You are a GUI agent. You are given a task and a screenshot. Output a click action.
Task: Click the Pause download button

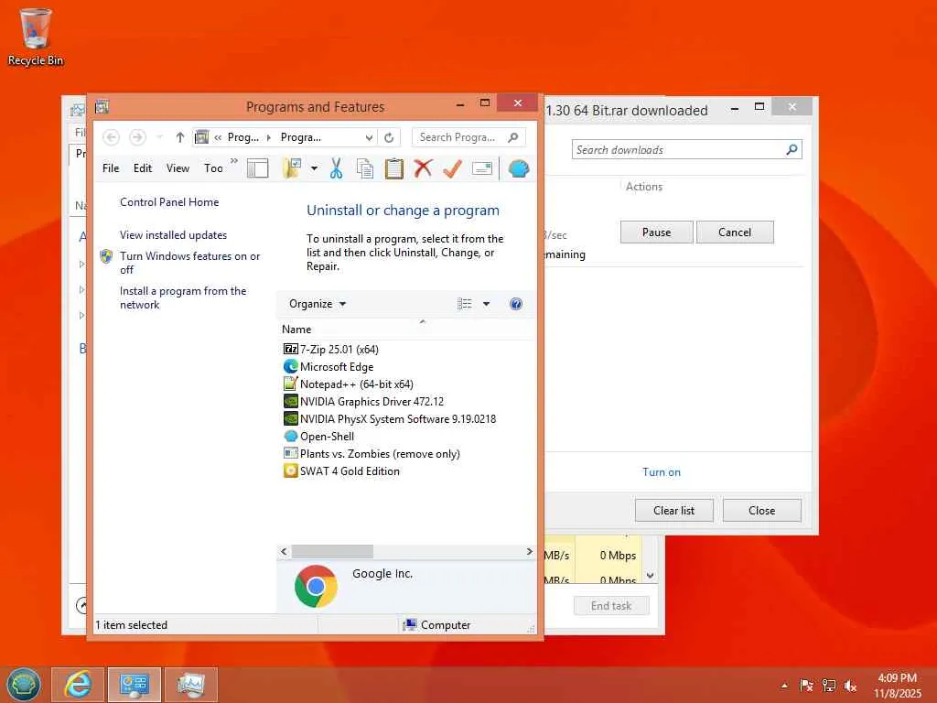click(x=656, y=232)
